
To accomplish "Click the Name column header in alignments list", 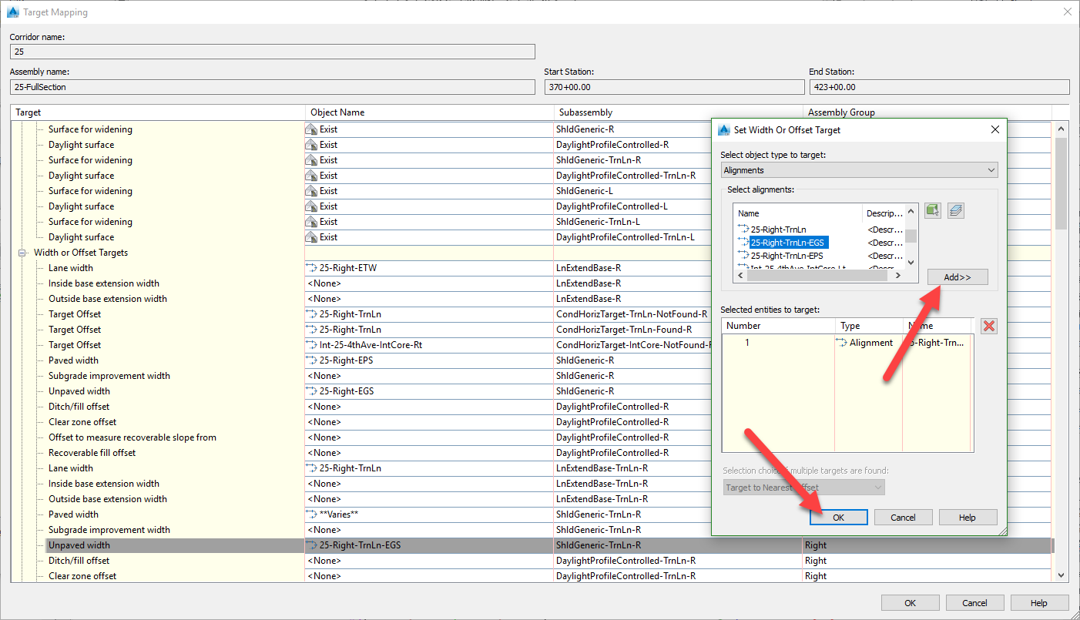I will pos(798,213).
